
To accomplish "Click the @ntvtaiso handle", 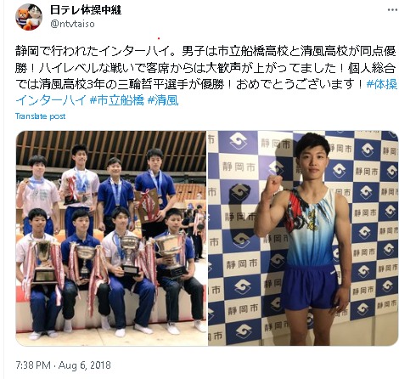I will [x=72, y=24].
